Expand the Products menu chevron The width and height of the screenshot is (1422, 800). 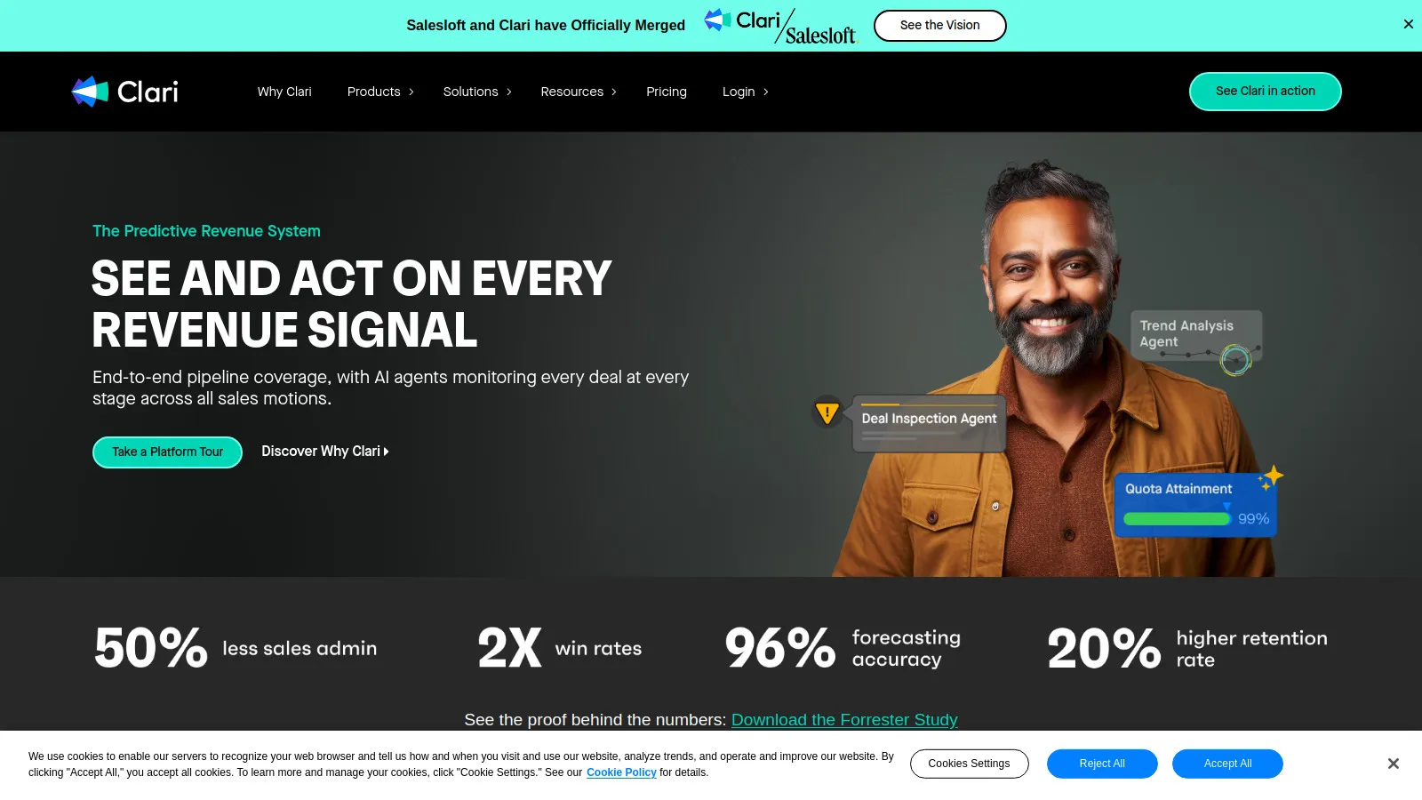click(x=411, y=92)
